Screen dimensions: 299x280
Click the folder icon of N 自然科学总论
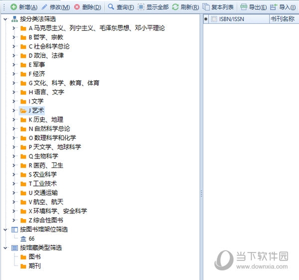pyautogui.click(x=23, y=129)
